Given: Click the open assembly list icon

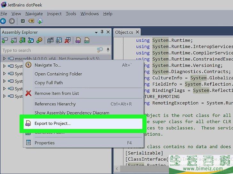Looking at the screenshot, I should [50, 40].
